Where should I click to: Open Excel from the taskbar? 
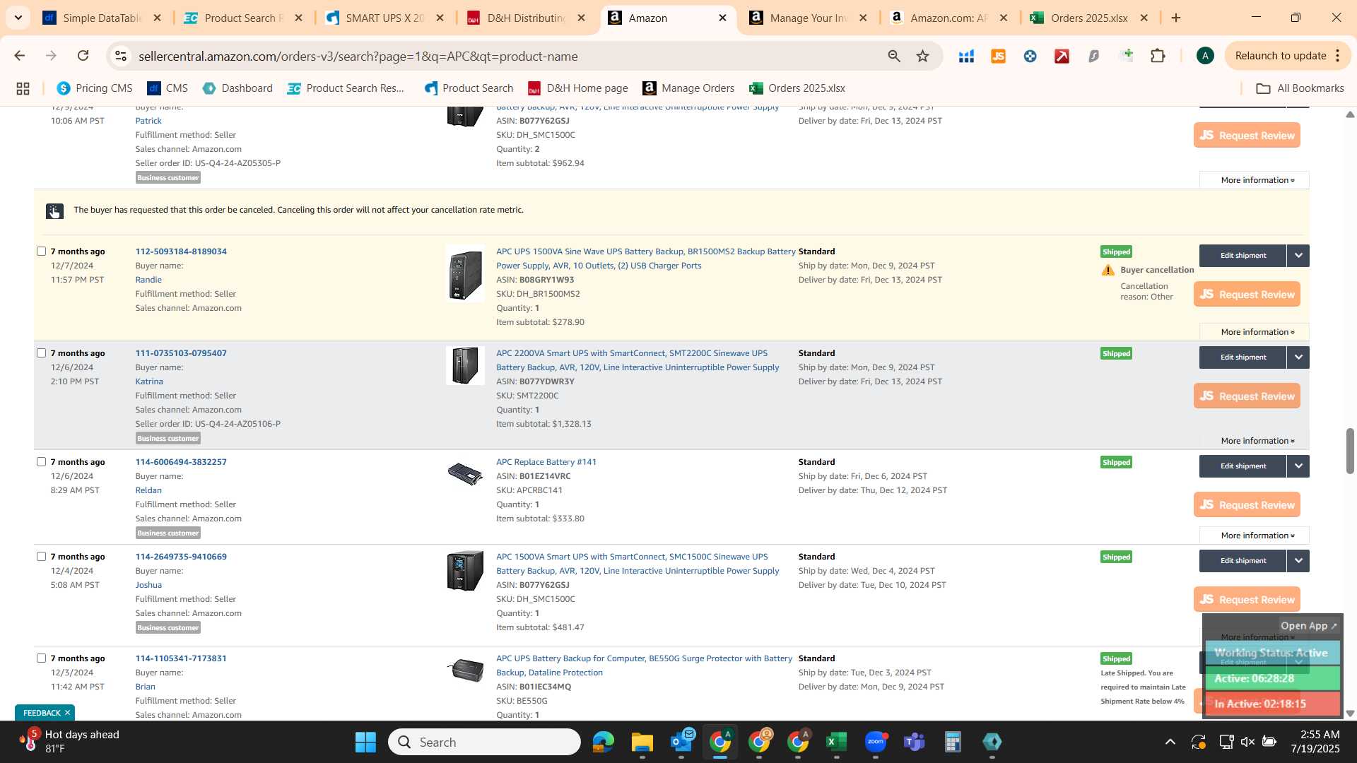(x=836, y=742)
